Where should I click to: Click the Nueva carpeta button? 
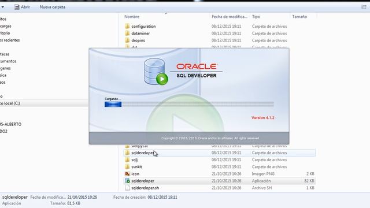click(53, 7)
